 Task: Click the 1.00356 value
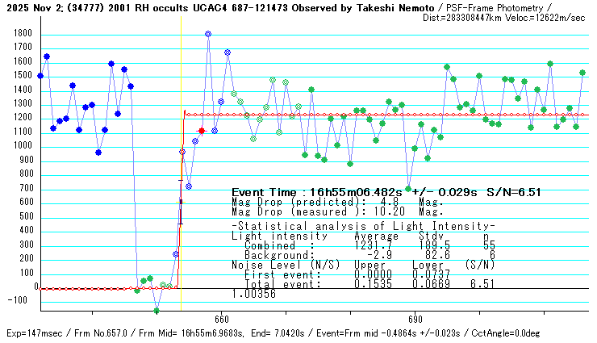click(253, 295)
